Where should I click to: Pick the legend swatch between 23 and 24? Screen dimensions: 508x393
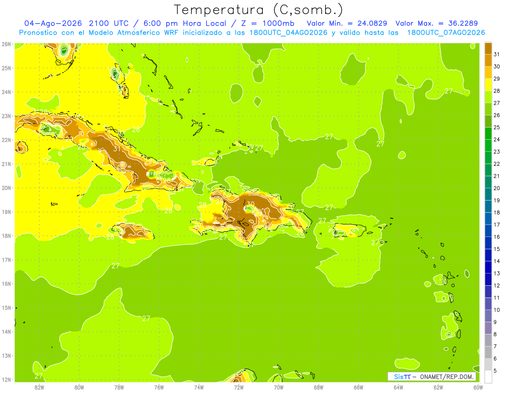488,145
